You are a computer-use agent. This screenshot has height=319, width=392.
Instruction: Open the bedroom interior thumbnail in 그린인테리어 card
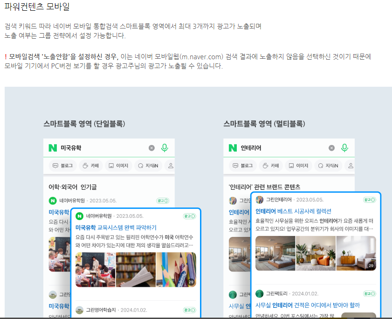[275, 253]
